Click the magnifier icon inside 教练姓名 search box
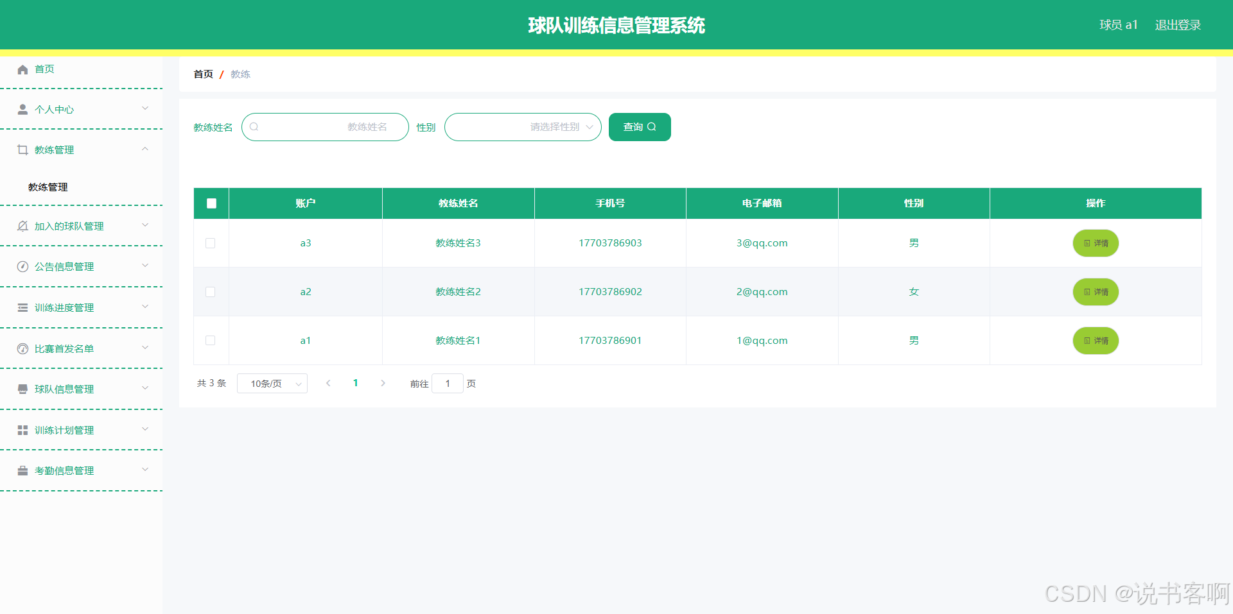Image resolution: width=1233 pixels, height=614 pixels. click(254, 127)
